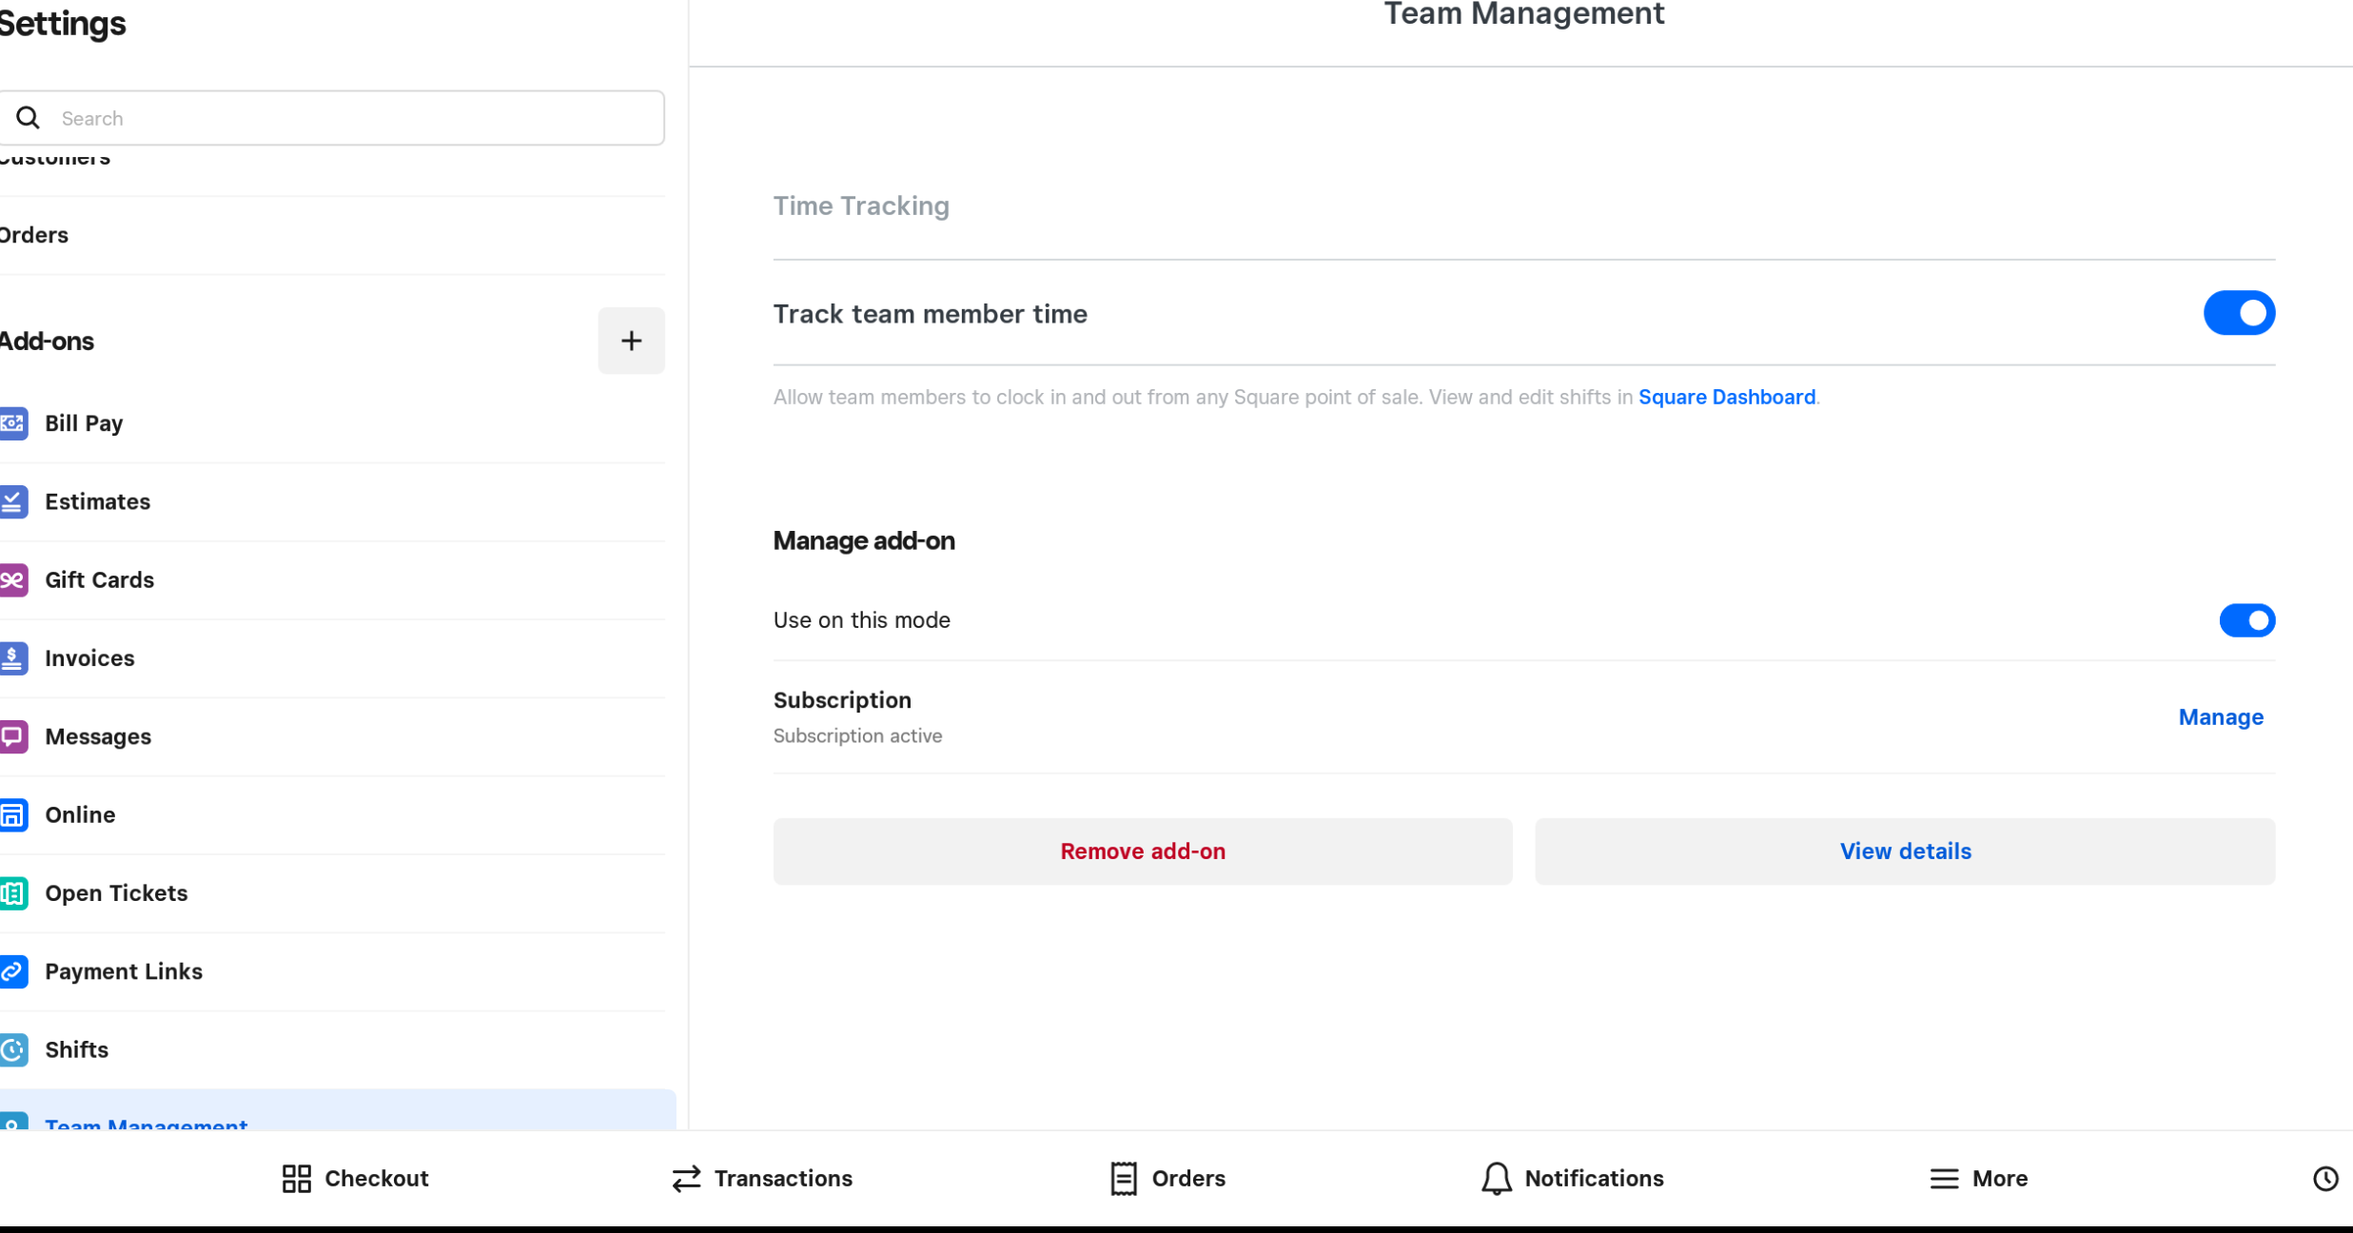Toggle Use on this mode switch
The height and width of the screenshot is (1233, 2353).
tap(2246, 620)
